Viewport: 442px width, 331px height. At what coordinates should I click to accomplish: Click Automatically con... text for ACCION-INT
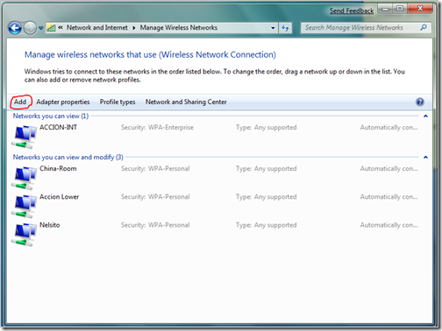pos(389,128)
